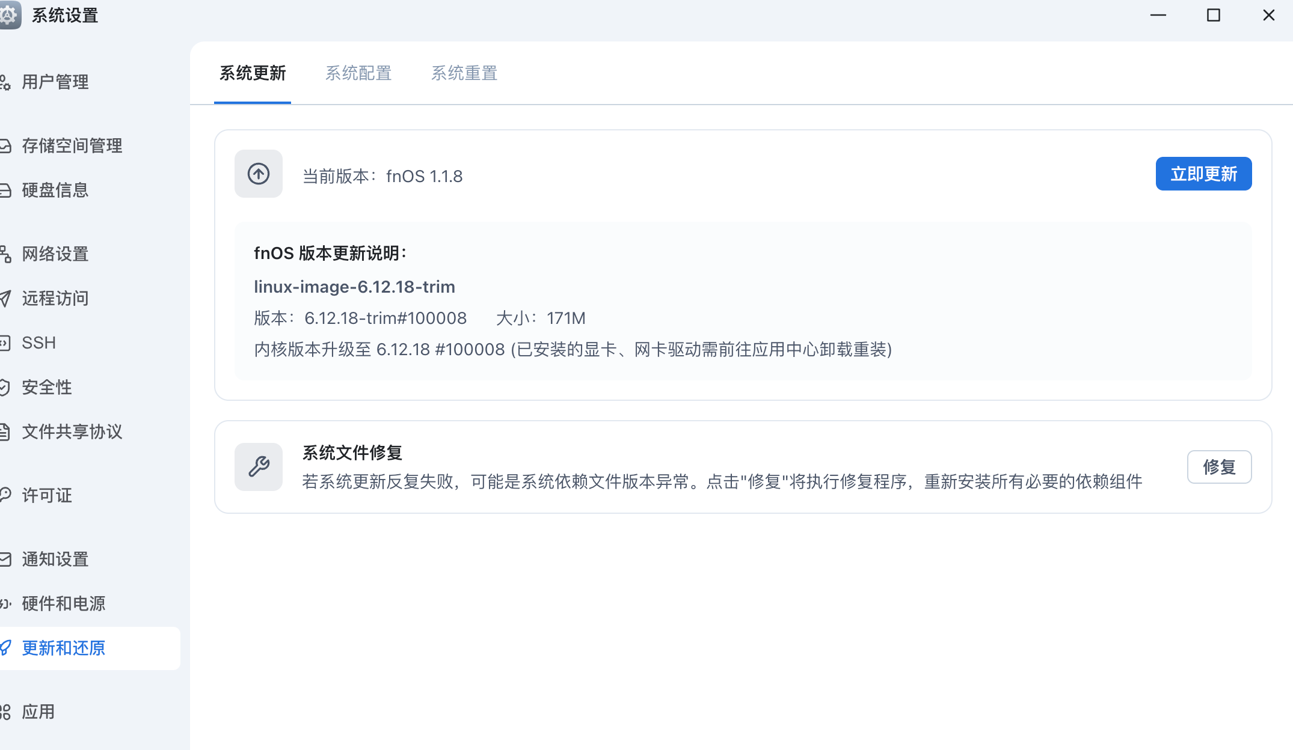Click the system settings gear icon
The image size is (1293, 750).
(9, 15)
